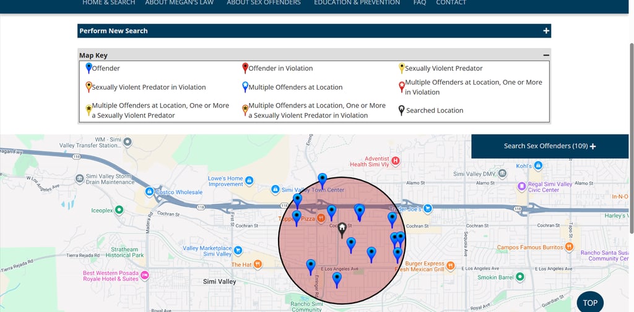
Task: Click offender pin on E Los Angeles Ave left
Action: point(311,267)
